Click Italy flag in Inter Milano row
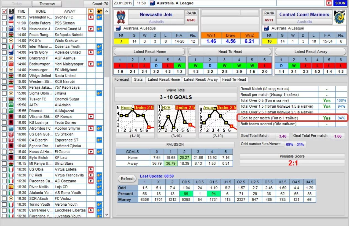349x226 pixels. tap(11, 47)
